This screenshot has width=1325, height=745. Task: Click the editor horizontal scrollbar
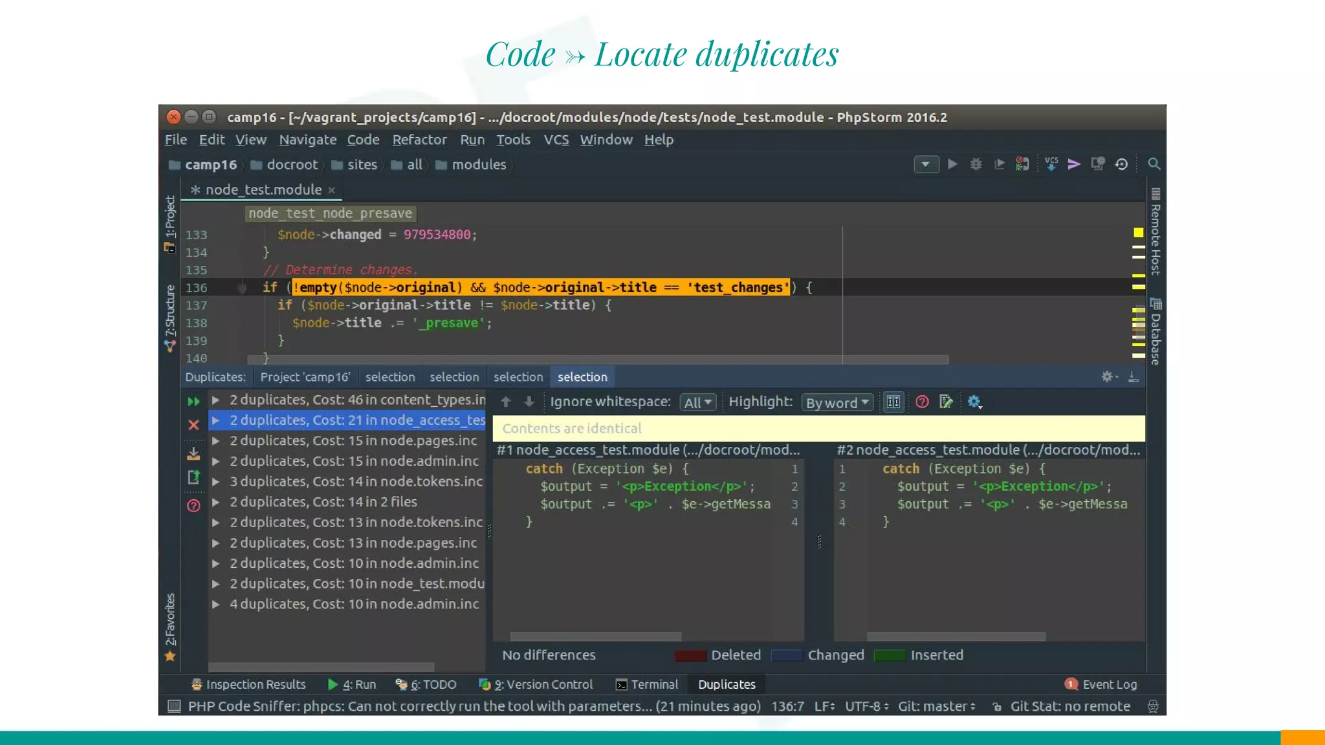[598, 359]
